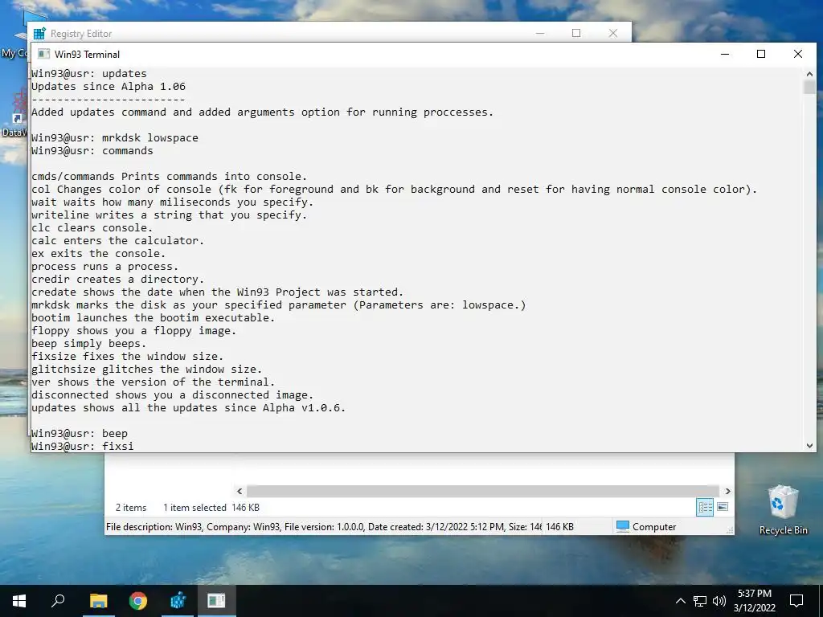Open the notification center icon

point(796,601)
